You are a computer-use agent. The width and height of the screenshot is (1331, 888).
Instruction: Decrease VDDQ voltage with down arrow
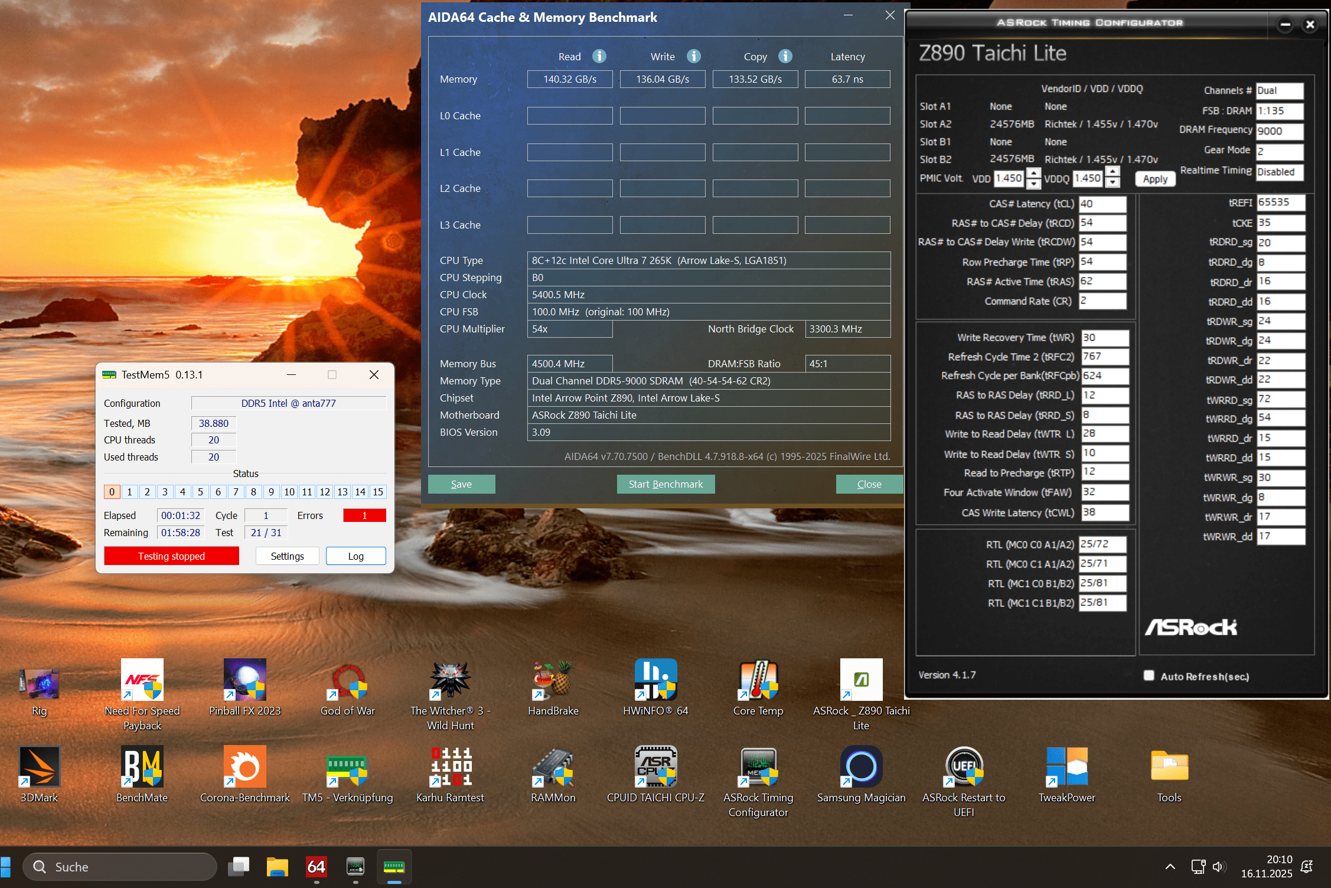[1113, 183]
